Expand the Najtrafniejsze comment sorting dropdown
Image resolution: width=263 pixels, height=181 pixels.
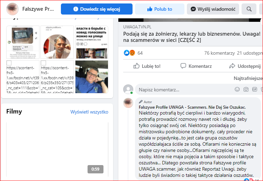tap(248, 78)
